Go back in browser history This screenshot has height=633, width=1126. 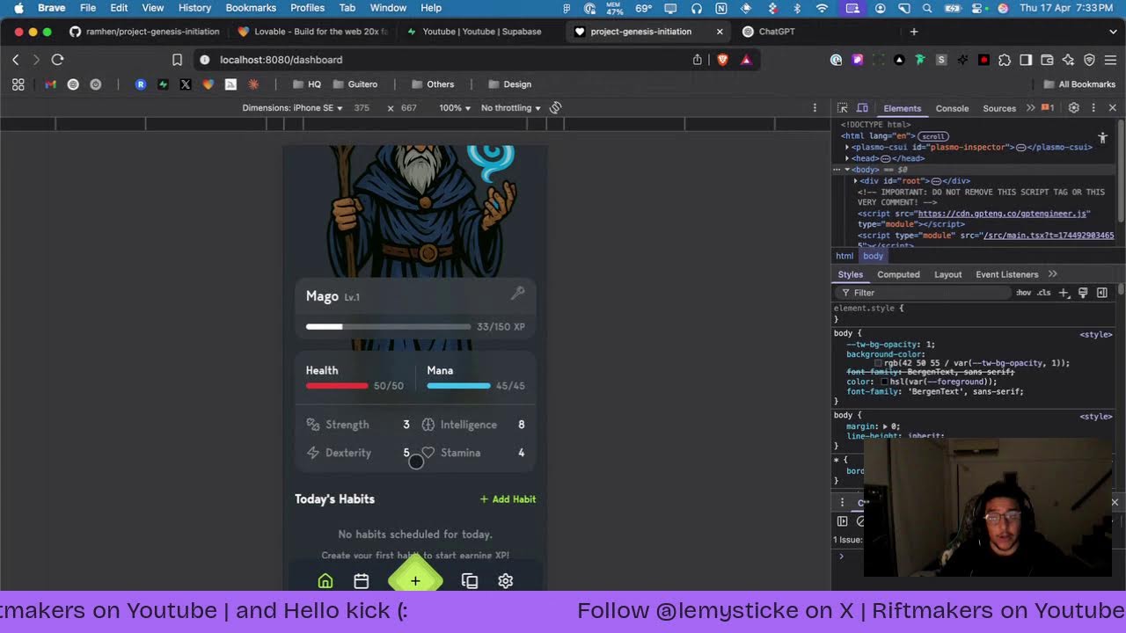tap(15, 60)
